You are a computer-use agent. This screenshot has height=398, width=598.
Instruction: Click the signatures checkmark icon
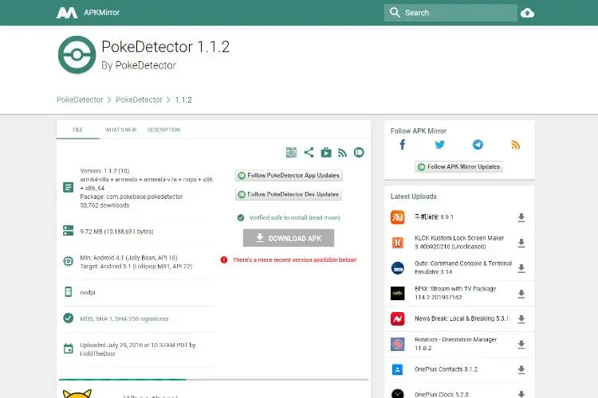coord(69,318)
